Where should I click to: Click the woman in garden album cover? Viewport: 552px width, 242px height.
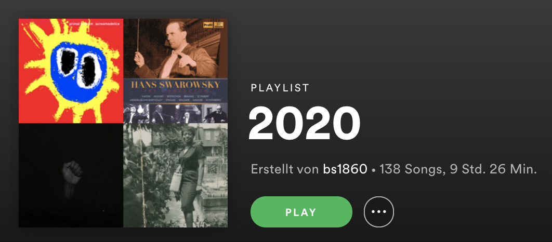pos(175,175)
